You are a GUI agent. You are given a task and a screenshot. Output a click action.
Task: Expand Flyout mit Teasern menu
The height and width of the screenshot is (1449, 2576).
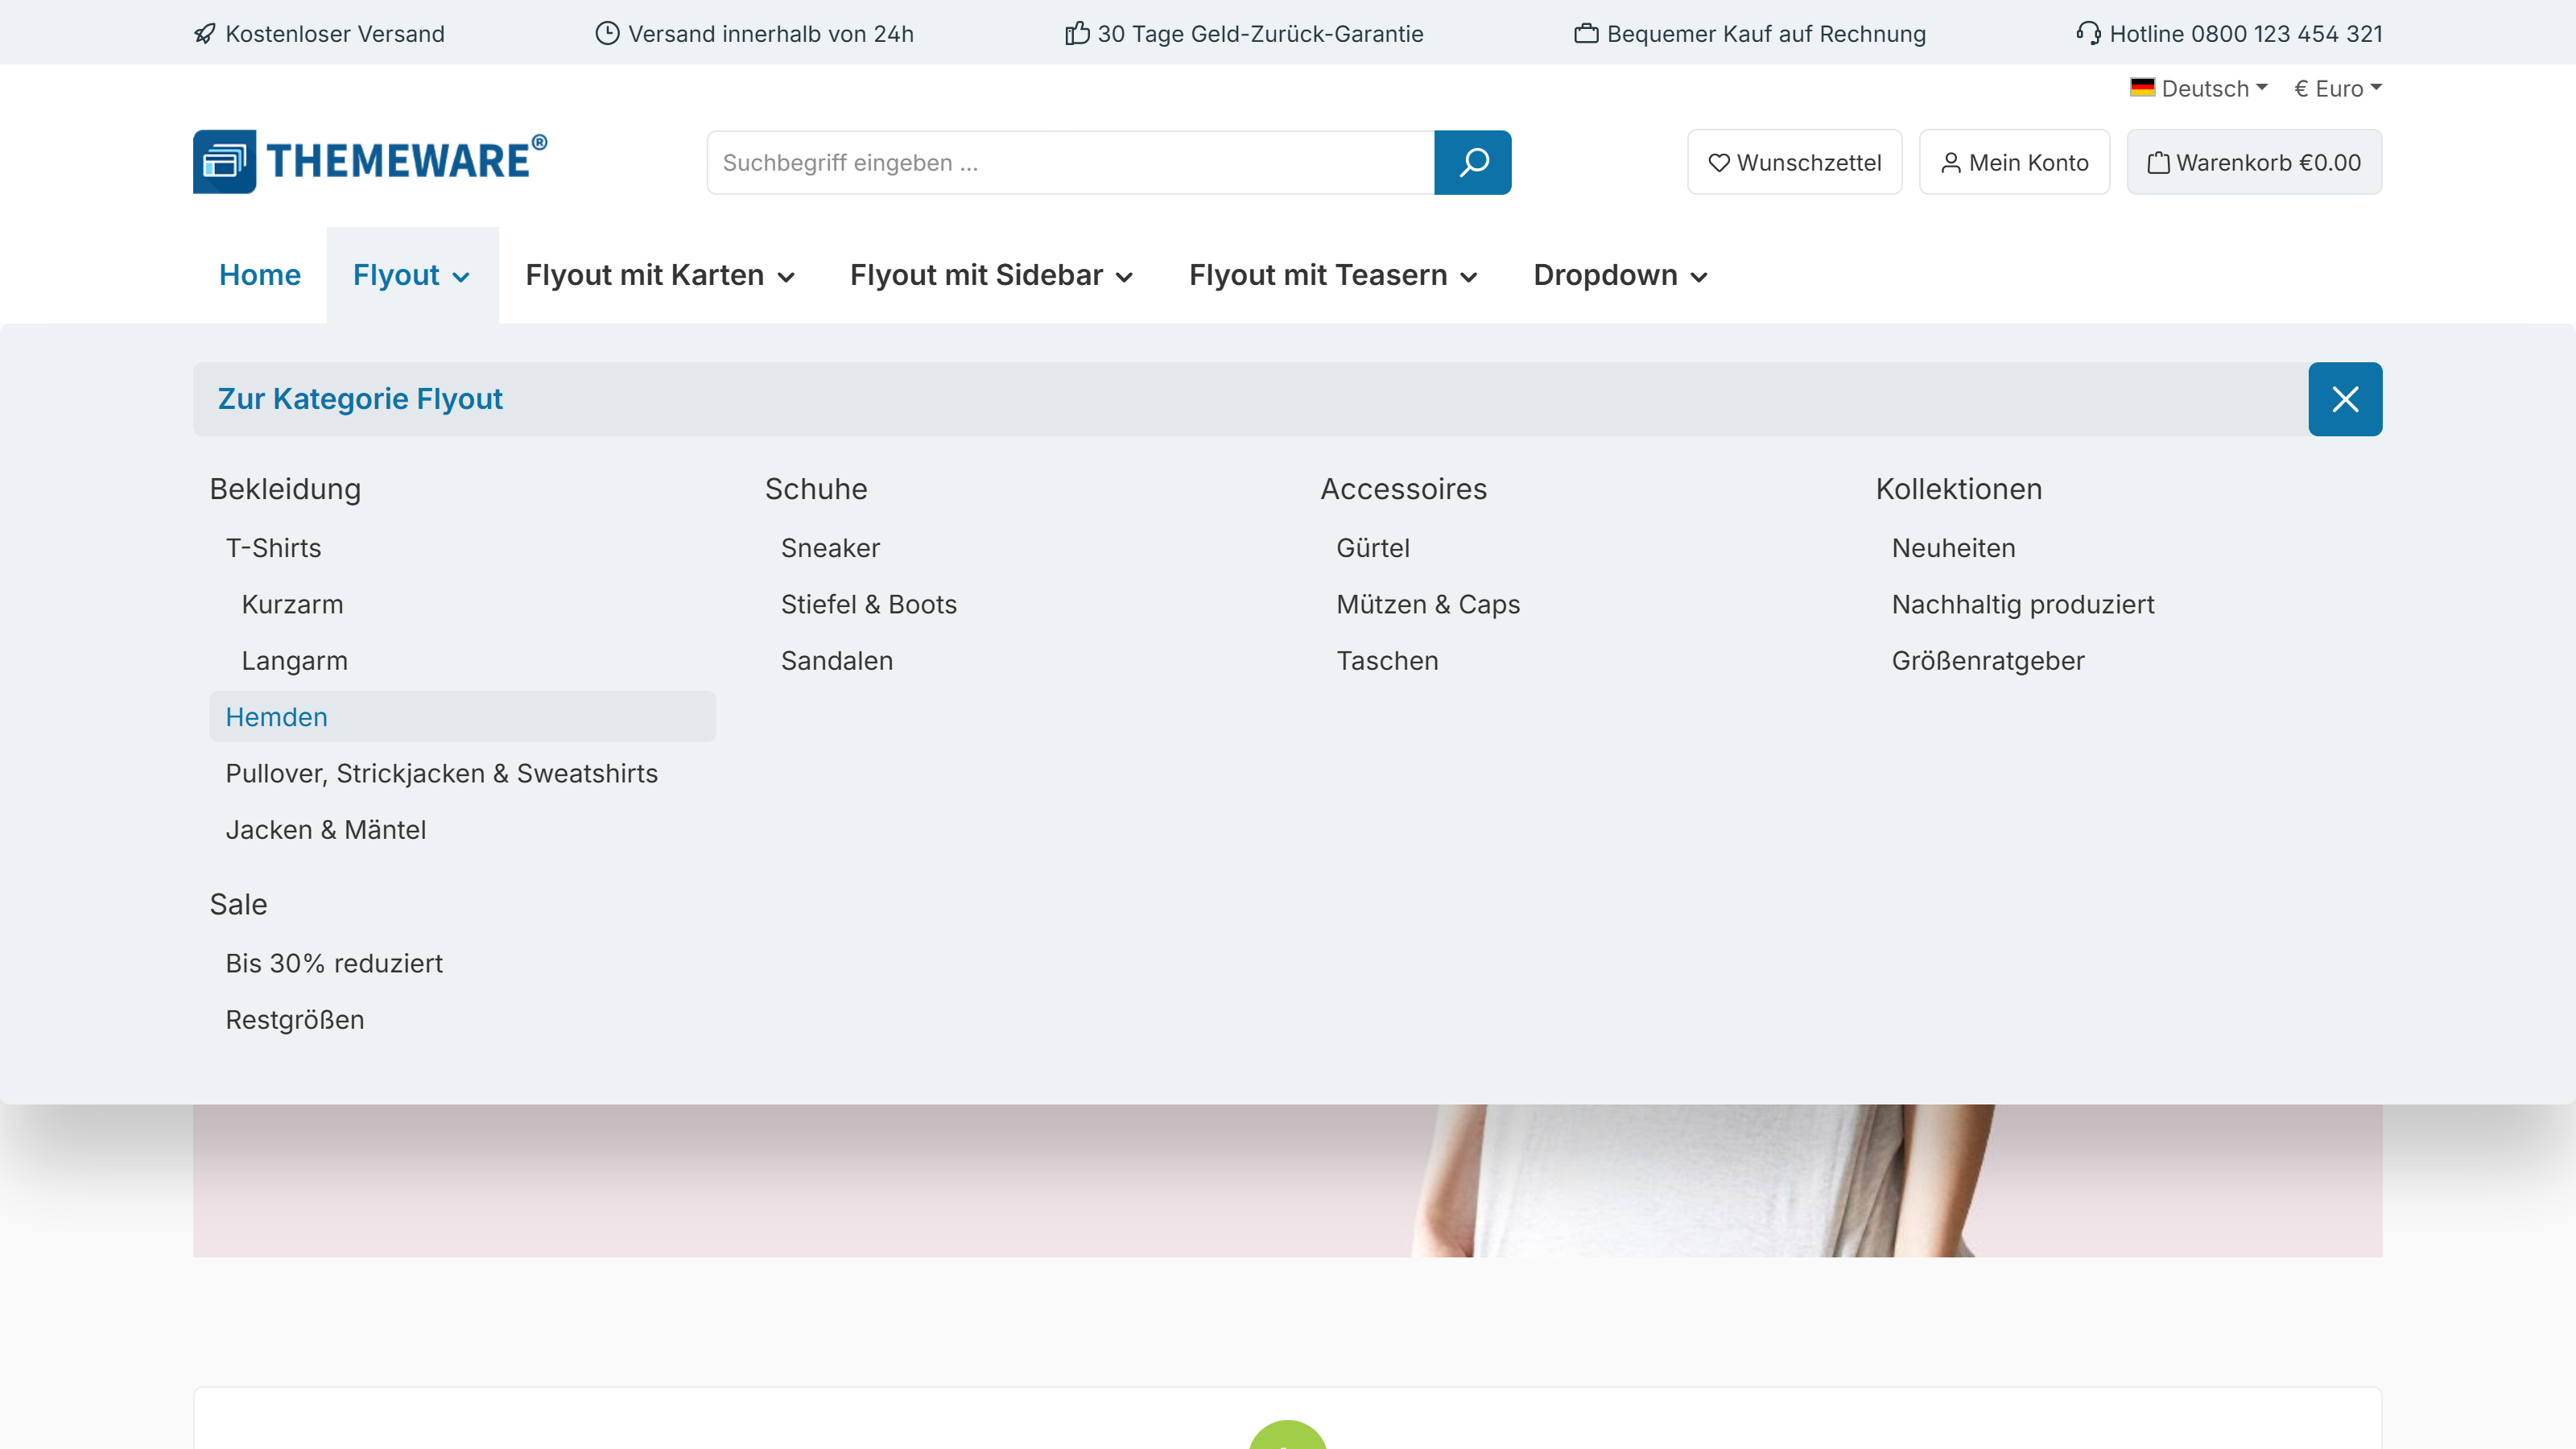[x=1333, y=275]
